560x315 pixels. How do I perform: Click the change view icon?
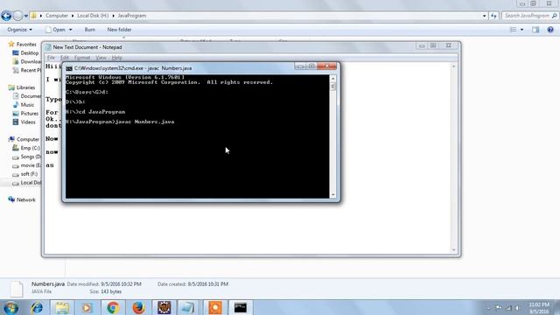(x=514, y=30)
